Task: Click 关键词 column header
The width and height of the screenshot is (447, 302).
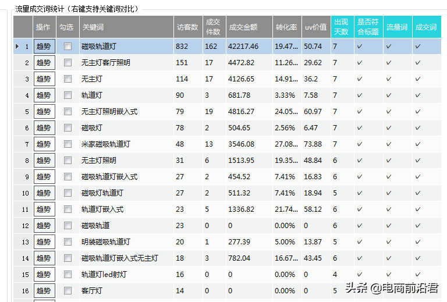Action: pyautogui.click(x=126, y=27)
